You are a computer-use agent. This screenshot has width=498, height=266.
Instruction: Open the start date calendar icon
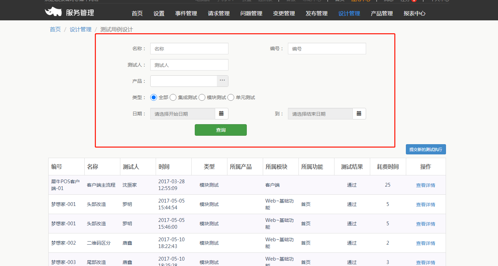coord(221,114)
